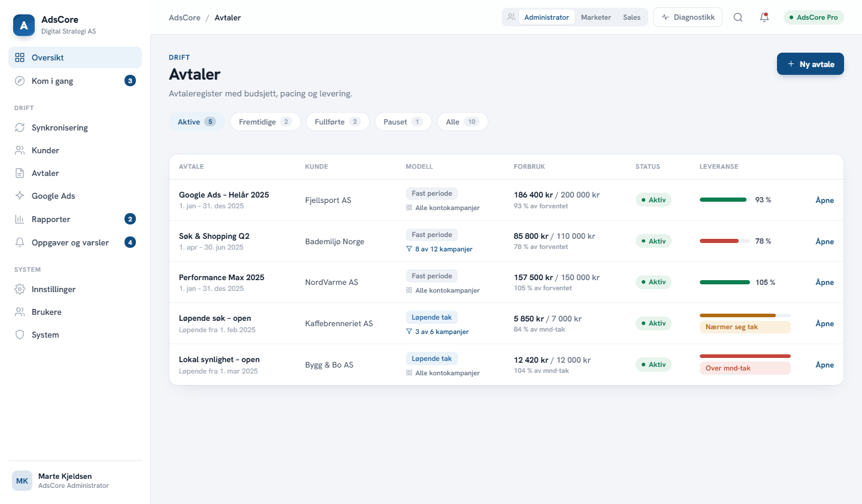The height and width of the screenshot is (504, 862).
Task: Click the LEVERANSE column header
Action: tap(719, 166)
